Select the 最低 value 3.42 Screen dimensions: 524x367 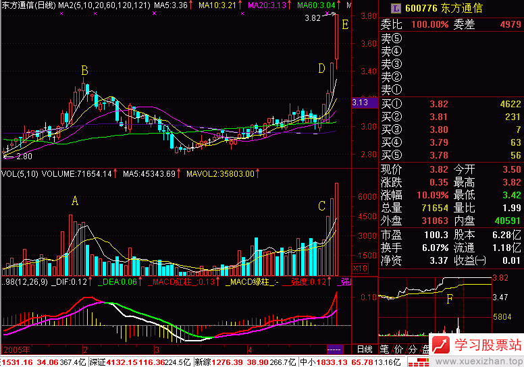512,195
